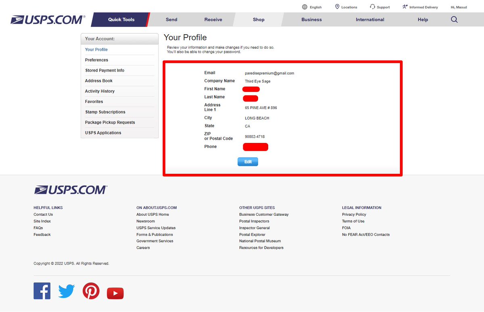Open the Send menu
This screenshot has width=484, height=312.
(x=171, y=19)
